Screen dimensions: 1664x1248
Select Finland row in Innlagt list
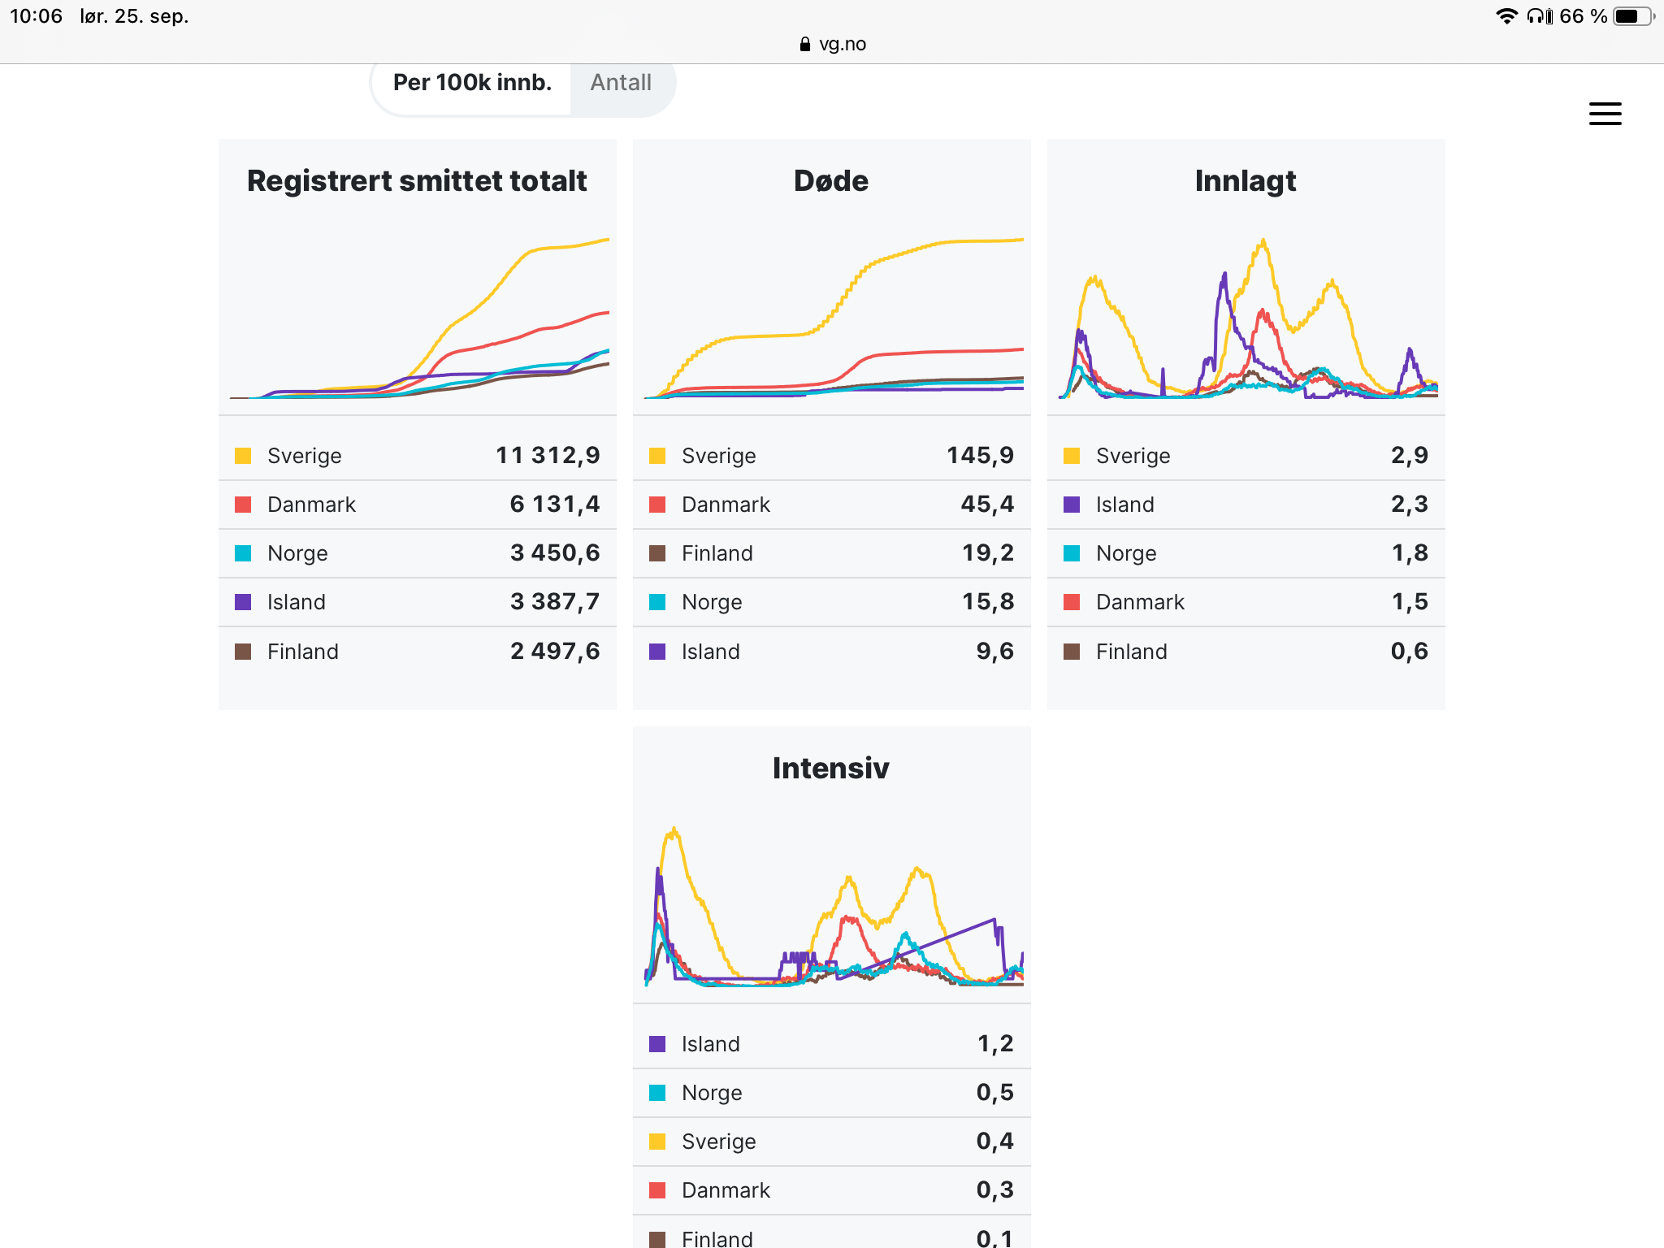[x=1246, y=652]
